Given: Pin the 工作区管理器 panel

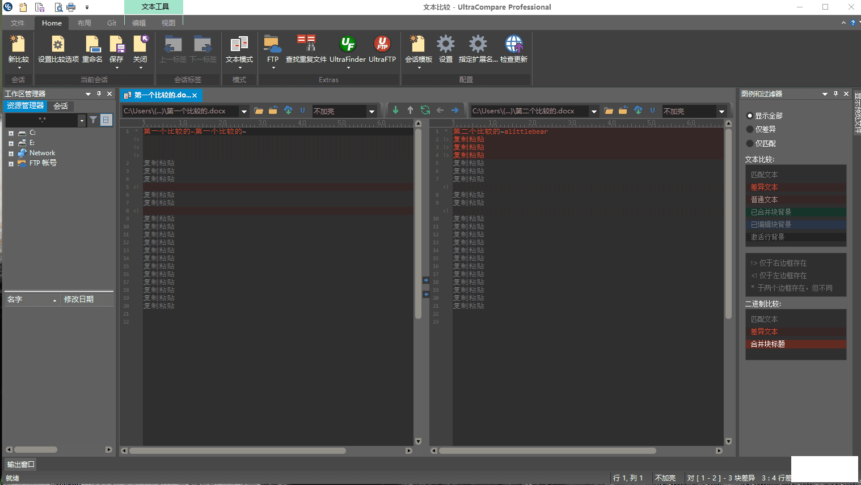Looking at the screenshot, I should click(x=99, y=93).
